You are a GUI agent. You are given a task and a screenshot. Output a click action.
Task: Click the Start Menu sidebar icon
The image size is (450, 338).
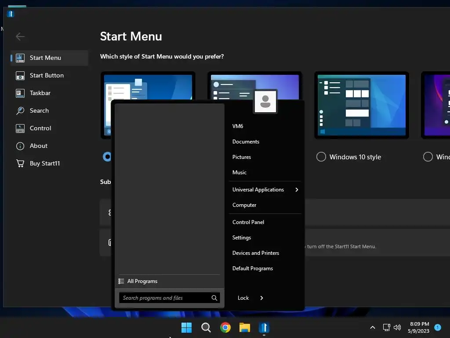[20, 58]
